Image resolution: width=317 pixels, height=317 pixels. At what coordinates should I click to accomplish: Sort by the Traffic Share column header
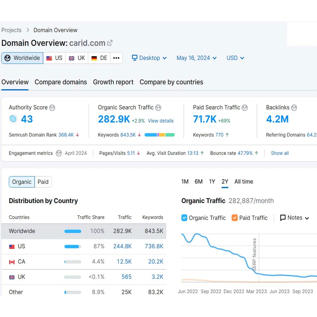[x=91, y=217]
